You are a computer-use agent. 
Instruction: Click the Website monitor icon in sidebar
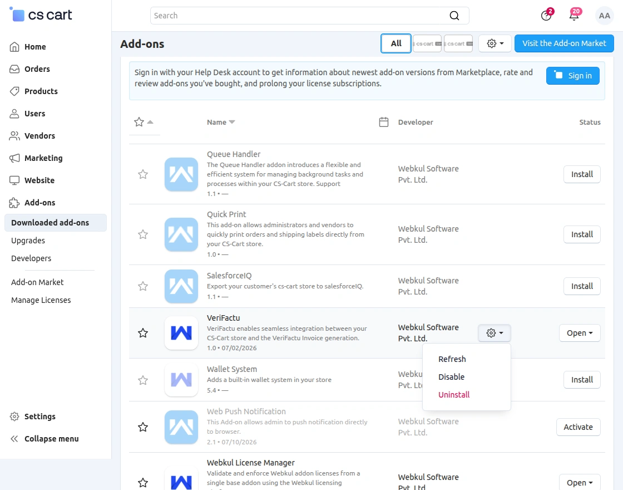pos(14,180)
